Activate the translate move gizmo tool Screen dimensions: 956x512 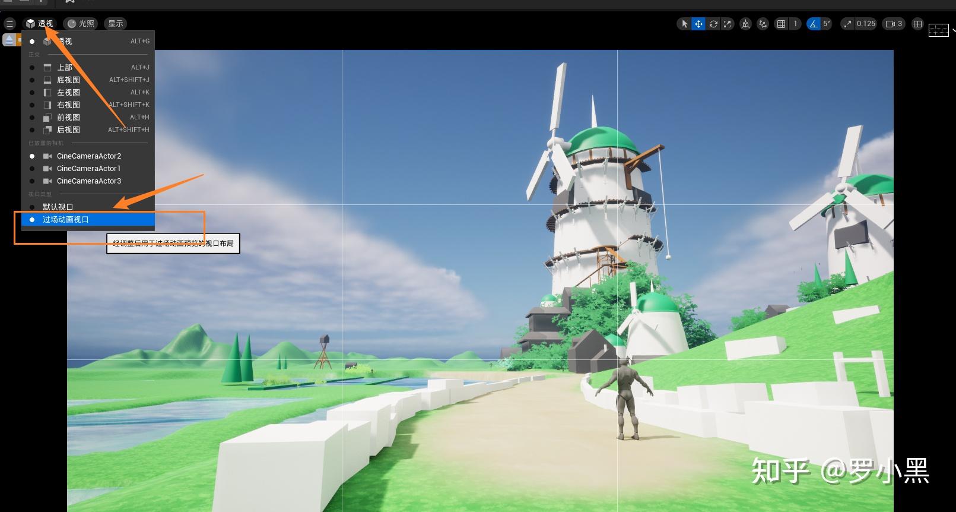coord(698,24)
